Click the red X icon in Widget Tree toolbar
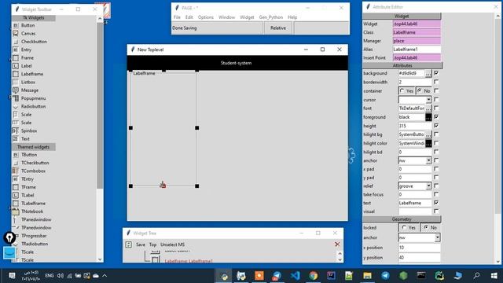The width and height of the screenshot is (503, 283). pyautogui.click(x=337, y=244)
